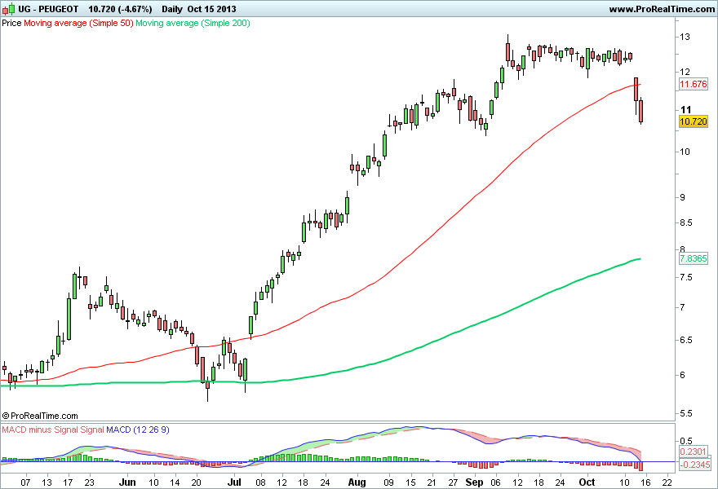This screenshot has height=489, width=718.
Task: Click the 0.2301 signal value tag
Action: pos(694,452)
